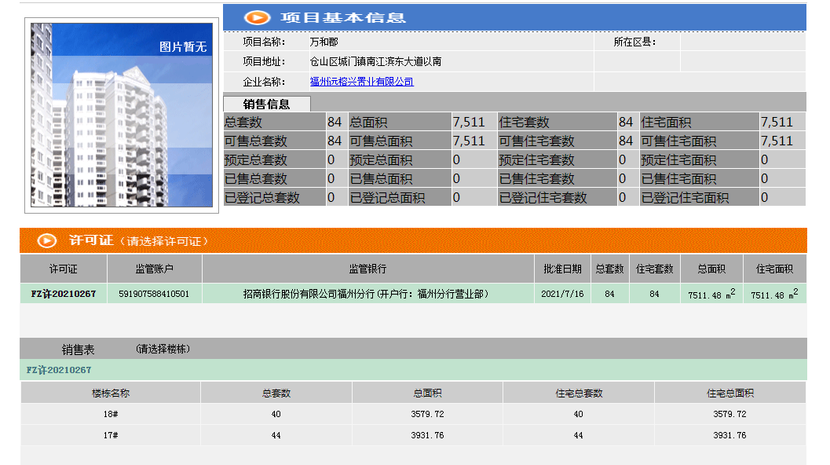Click the 住宅面积 value 7511.48 m² in permit row
The width and height of the screenshot is (830, 465).
click(774, 294)
